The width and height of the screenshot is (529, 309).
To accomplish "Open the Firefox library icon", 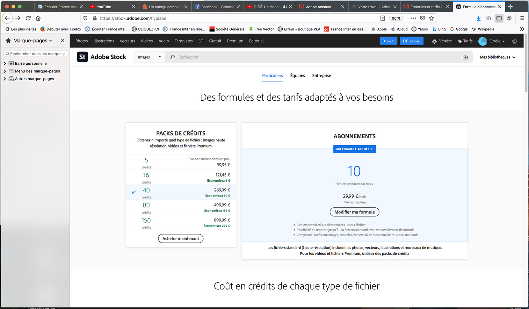I will [x=489, y=18].
